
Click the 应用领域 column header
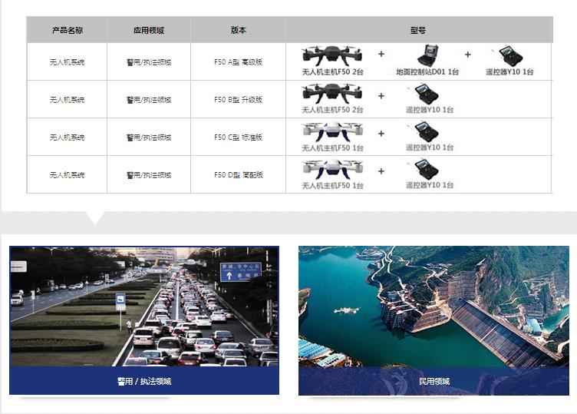[x=148, y=30]
